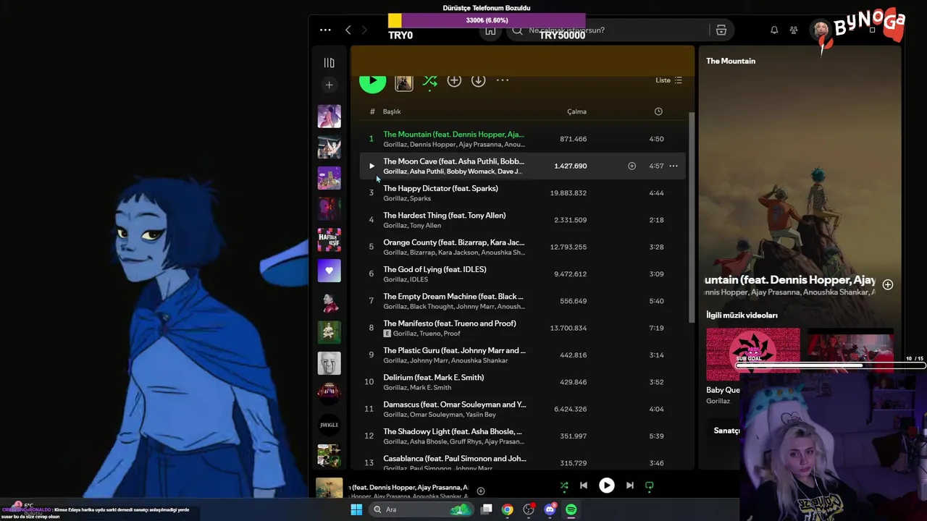Add The Moon Cave to Liked Songs

(632, 166)
